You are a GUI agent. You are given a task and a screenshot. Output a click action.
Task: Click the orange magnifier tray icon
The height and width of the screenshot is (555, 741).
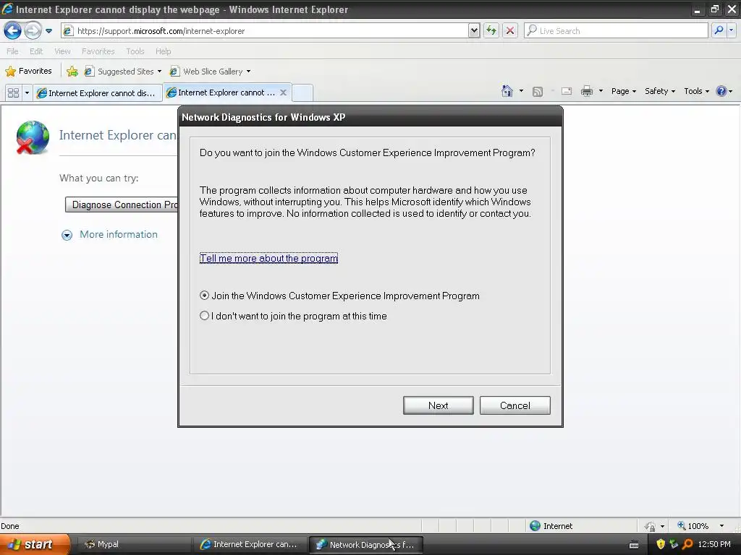[x=687, y=544]
